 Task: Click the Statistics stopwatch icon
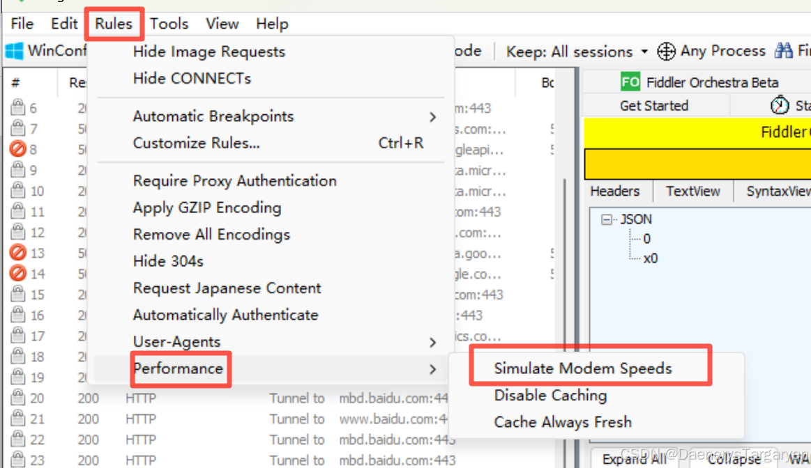(x=780, y=105)
